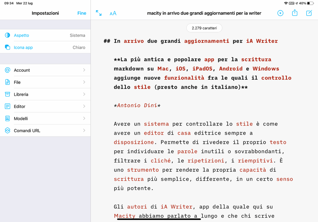This screenshot has height=222, width=318.
Task: Tap the word 'Macity' in last paragraph
Action: click(x=125, y=216)
